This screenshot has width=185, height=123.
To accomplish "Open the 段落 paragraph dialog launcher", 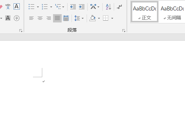I will [x=124, y=31].
